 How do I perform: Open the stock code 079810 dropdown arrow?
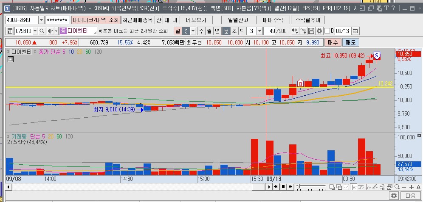[35, 31]
